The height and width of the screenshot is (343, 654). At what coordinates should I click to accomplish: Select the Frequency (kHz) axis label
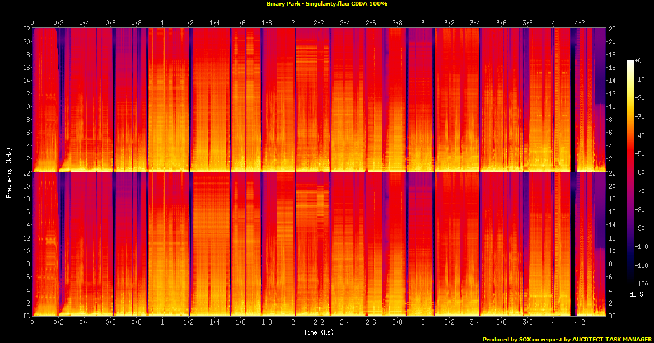click(x=9, y=172)
